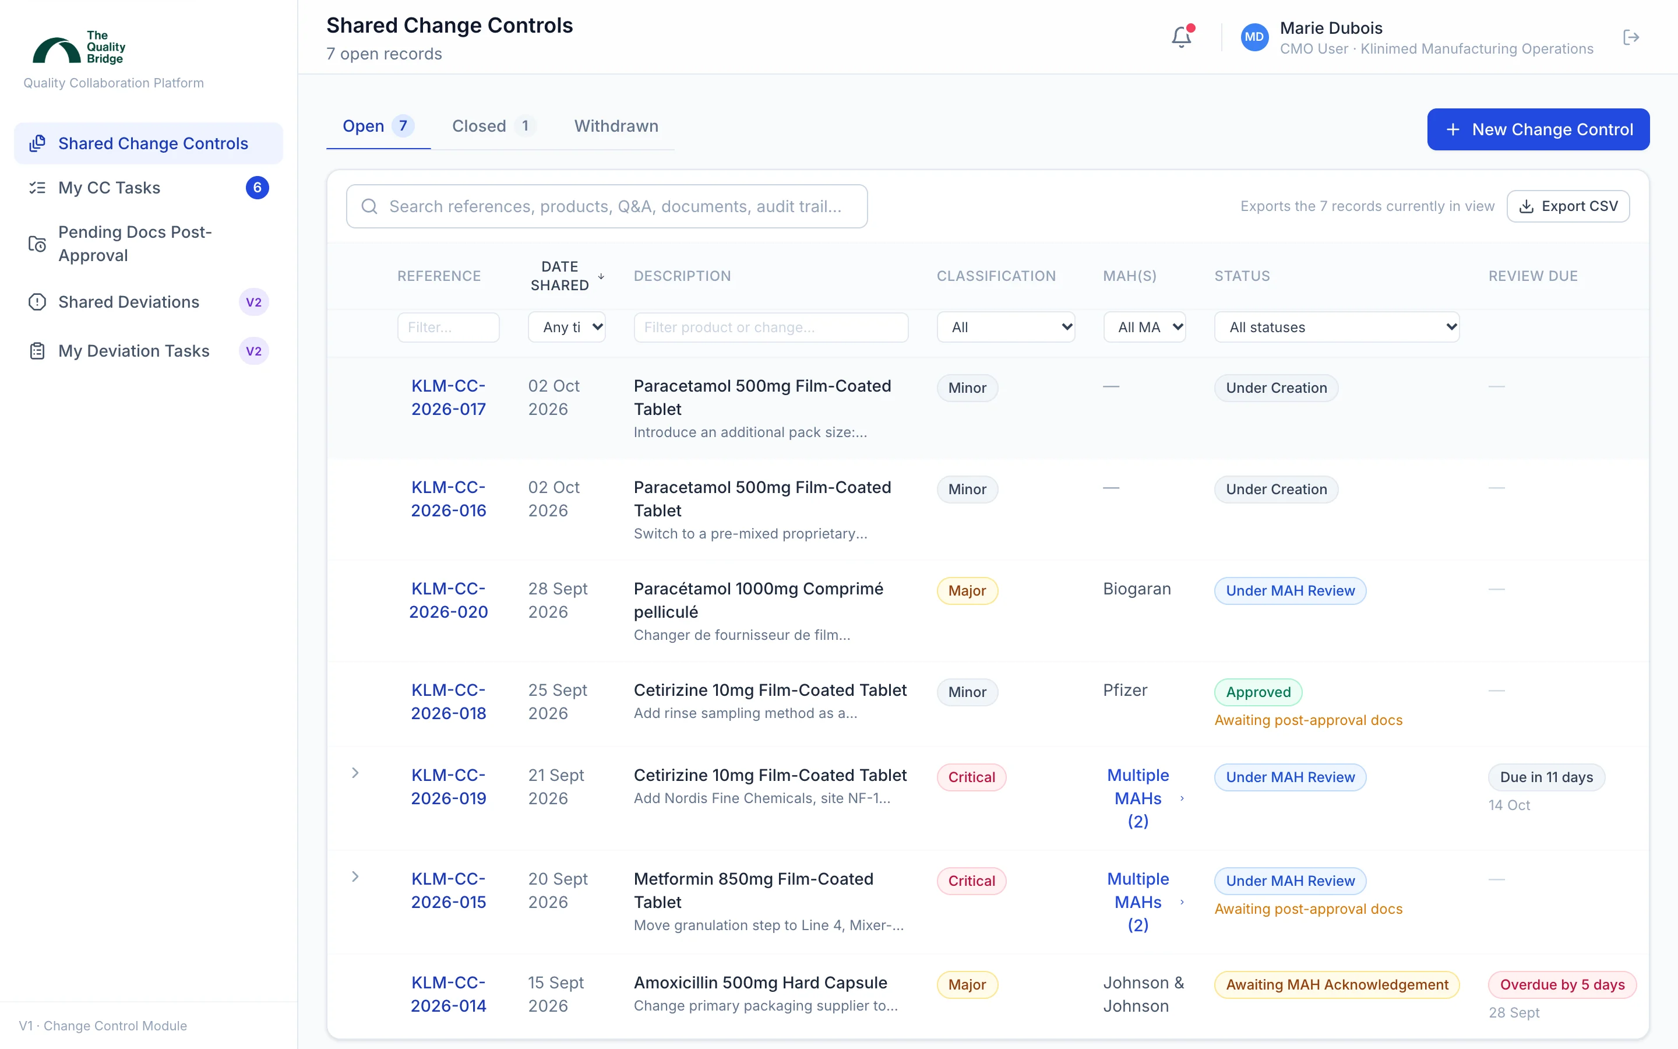Viewport: 1678px width, 1049px height.
Task: Open record KLM-CC-2026-014
Action: [448, 994]
